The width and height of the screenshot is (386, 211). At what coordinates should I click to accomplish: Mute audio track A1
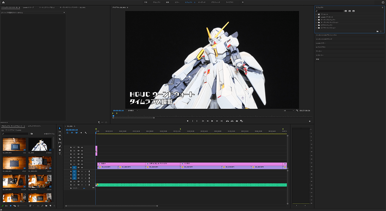(82, 171)
